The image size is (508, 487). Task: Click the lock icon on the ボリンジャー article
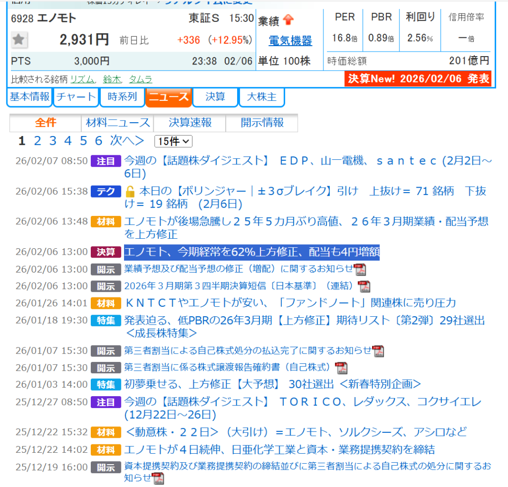(x=130, y=192)
